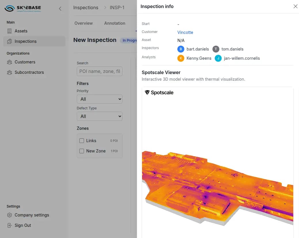Click the Skyebase logo
The image size is (299, 238).
click(x=23, y=9)
